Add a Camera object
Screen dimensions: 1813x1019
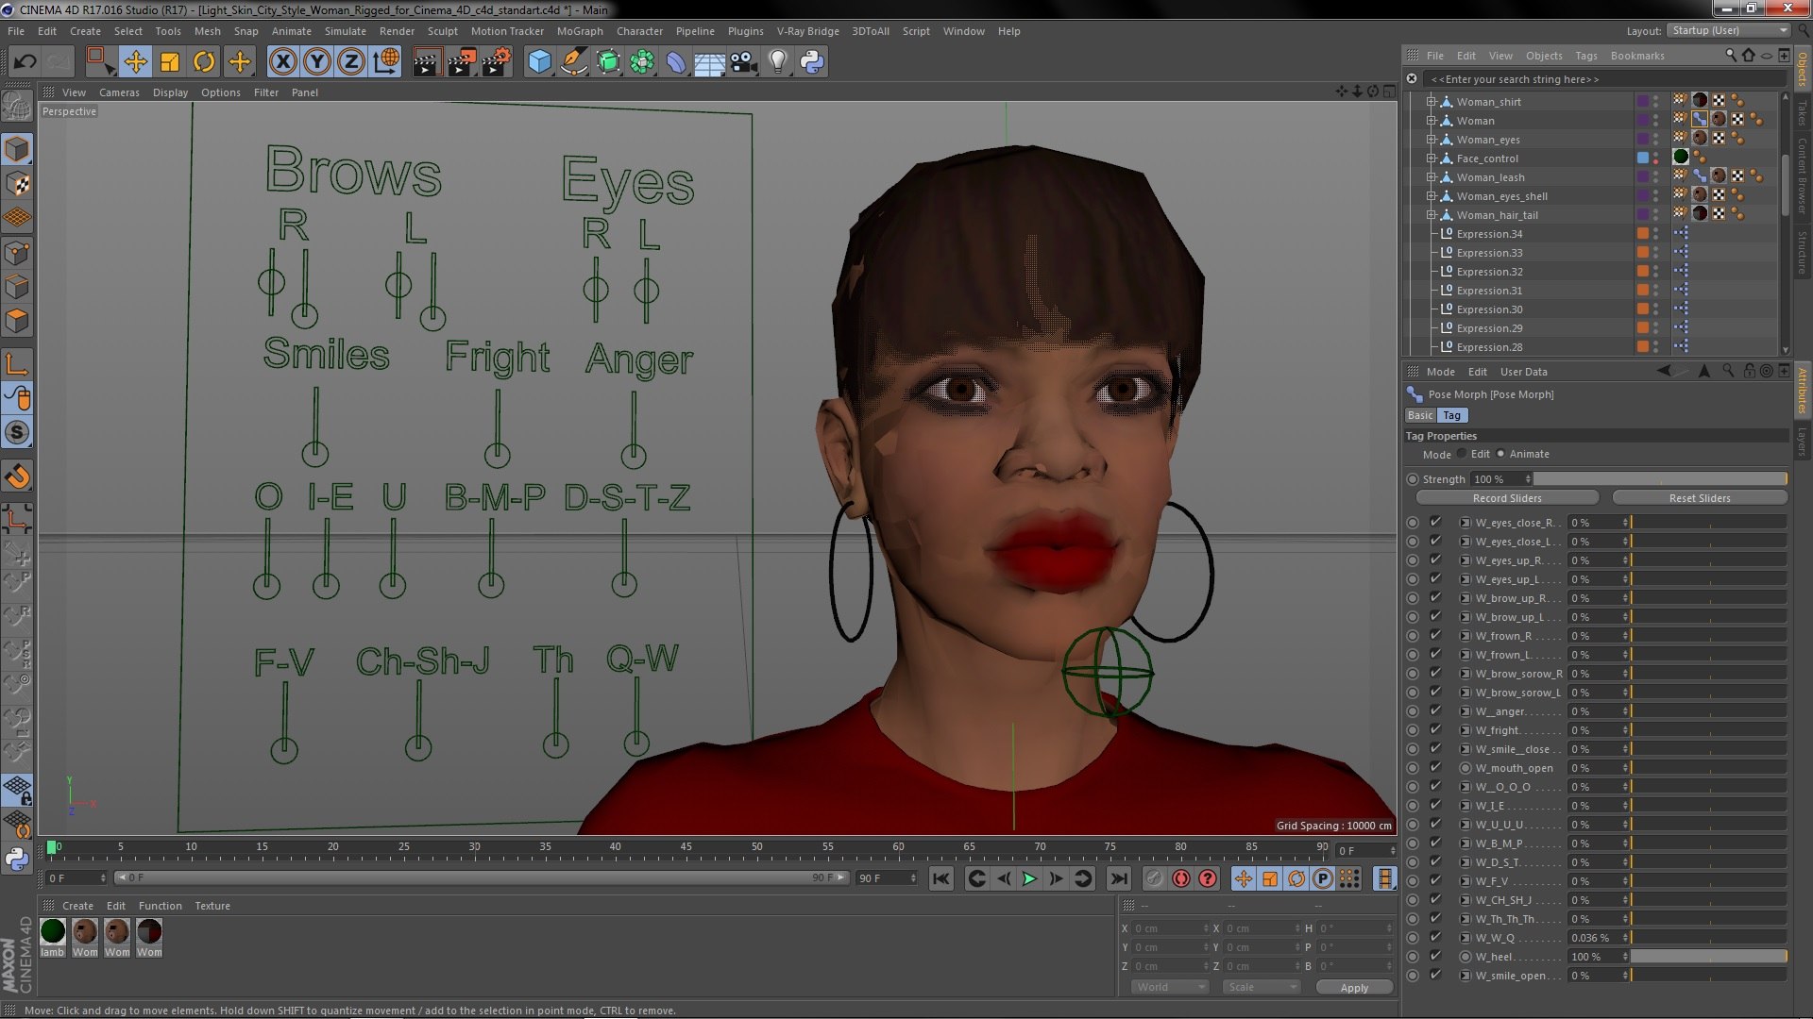coord(743,62)
